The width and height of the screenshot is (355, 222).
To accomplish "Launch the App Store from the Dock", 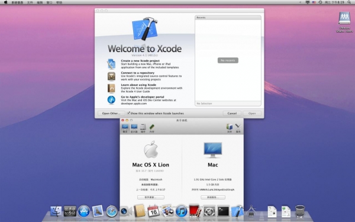I will (84, 211).
